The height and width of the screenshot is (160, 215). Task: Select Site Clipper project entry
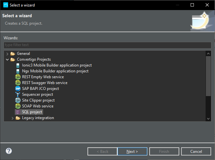click(38, 100)
